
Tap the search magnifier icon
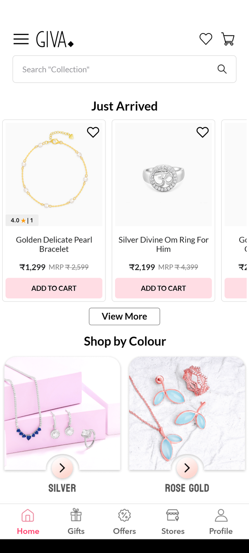coord(222,69)
